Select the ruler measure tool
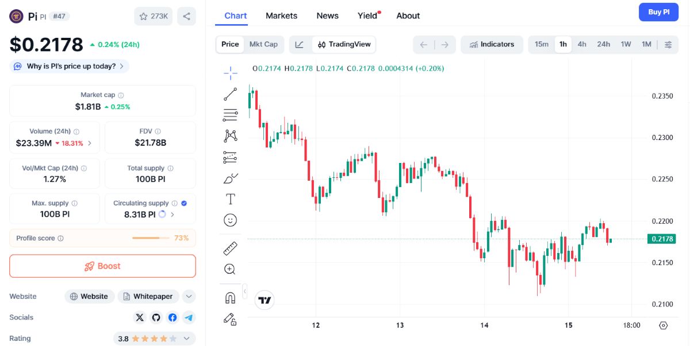This screenshot has width=690, height=346. pos(230,248)
